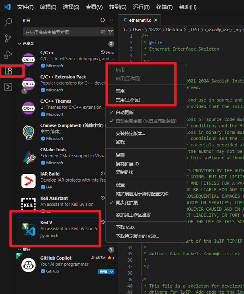Collapse the 推荐 section
244x294 pixels.
coord(19,250)
